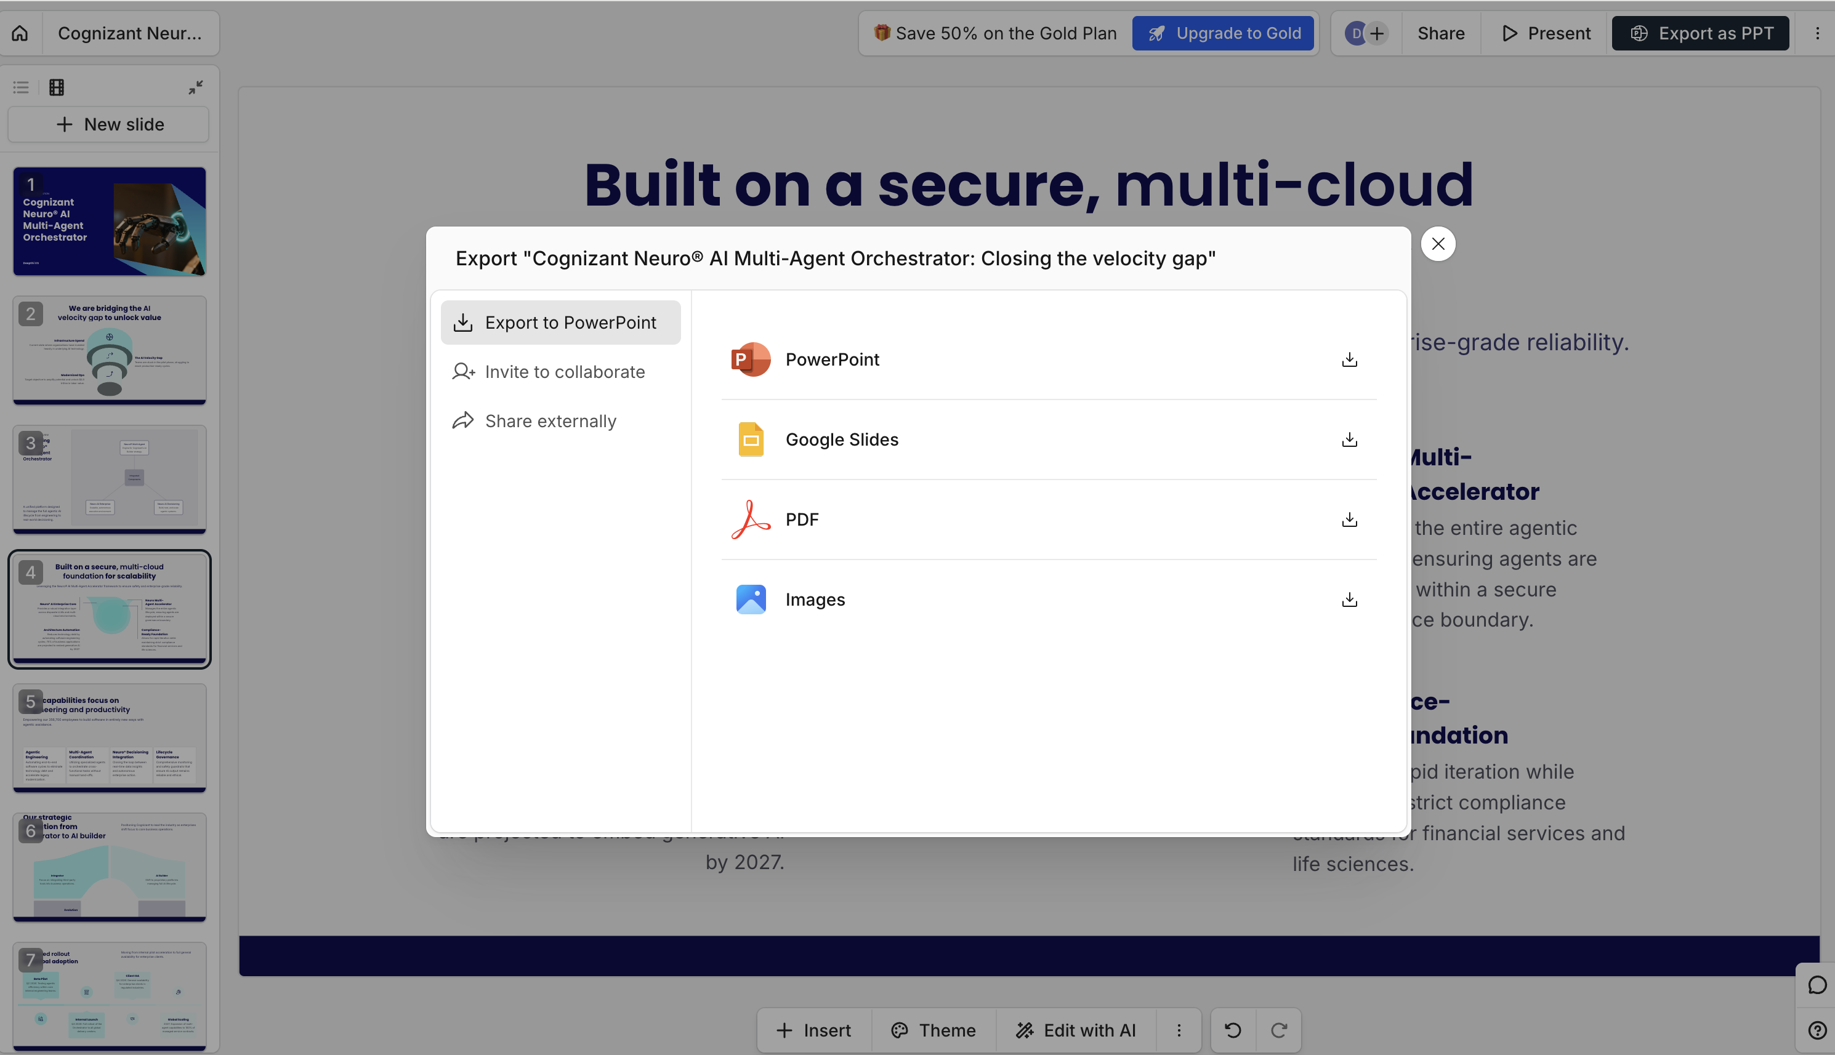Click the Google Slides download icon
Image resolution: width=1835 pixels, height=1055 pixels.
pos(1349,440)
